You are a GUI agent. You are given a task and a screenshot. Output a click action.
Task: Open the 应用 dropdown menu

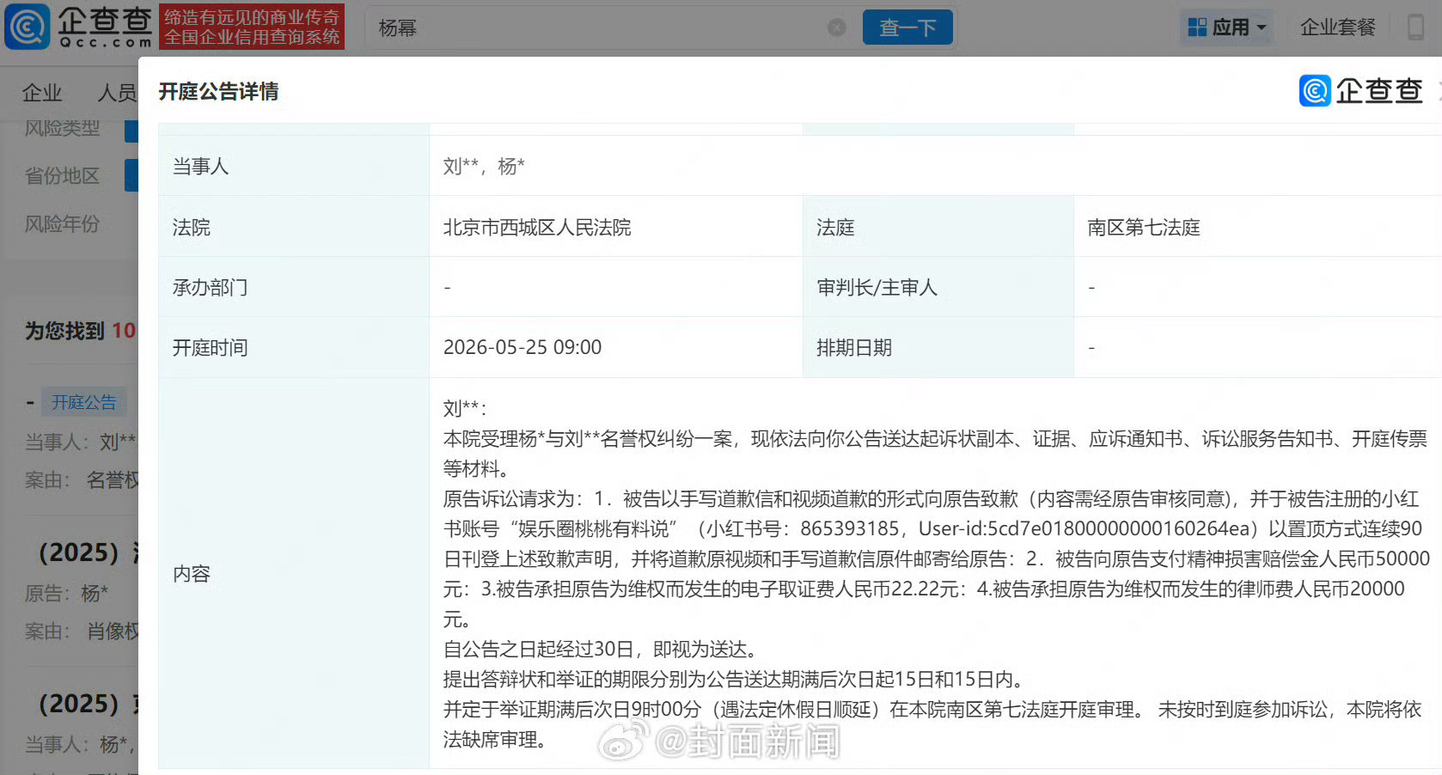(x=1232, y=27)
